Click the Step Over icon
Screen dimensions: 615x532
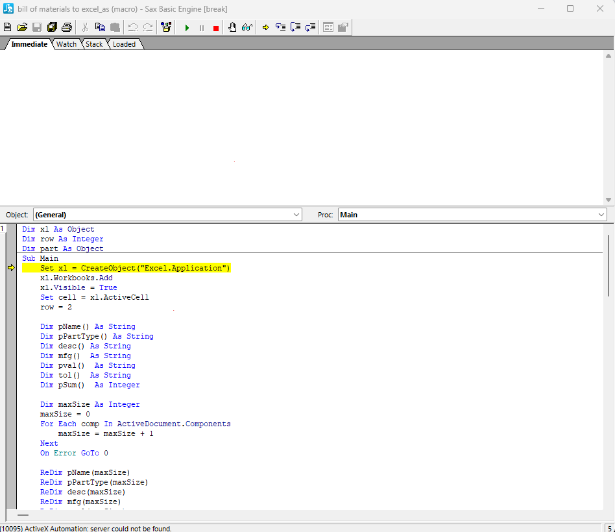click(296, 27)
